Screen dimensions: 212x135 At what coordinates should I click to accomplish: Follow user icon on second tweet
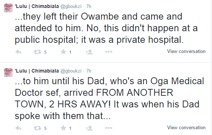click(89, 128)
